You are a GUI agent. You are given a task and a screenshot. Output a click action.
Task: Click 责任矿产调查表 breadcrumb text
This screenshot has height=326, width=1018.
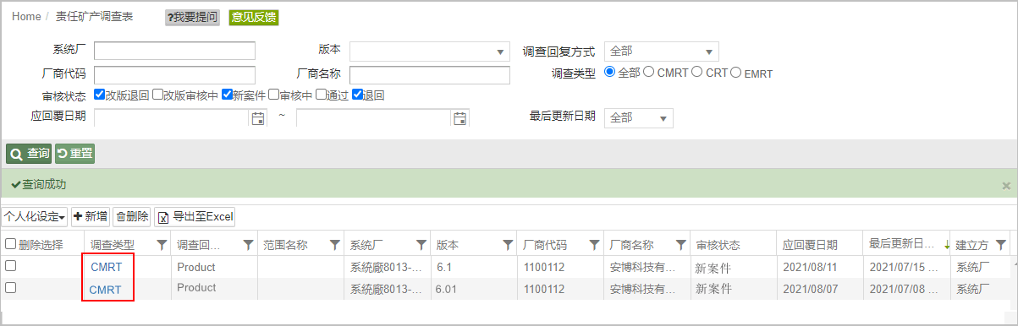click(94, 17)
